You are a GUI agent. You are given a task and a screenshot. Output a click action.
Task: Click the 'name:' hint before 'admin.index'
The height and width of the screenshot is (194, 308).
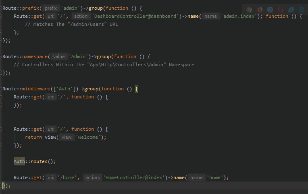point(211,16)
